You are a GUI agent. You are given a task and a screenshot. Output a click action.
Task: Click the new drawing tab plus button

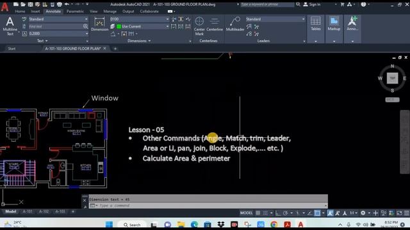pyautogui.click(x=115, y=49)
